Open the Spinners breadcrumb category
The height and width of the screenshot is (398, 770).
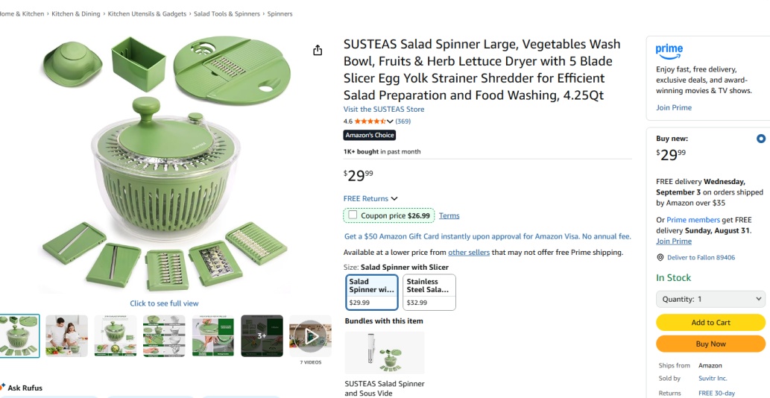pyautogui.click(x=280, y=14)
